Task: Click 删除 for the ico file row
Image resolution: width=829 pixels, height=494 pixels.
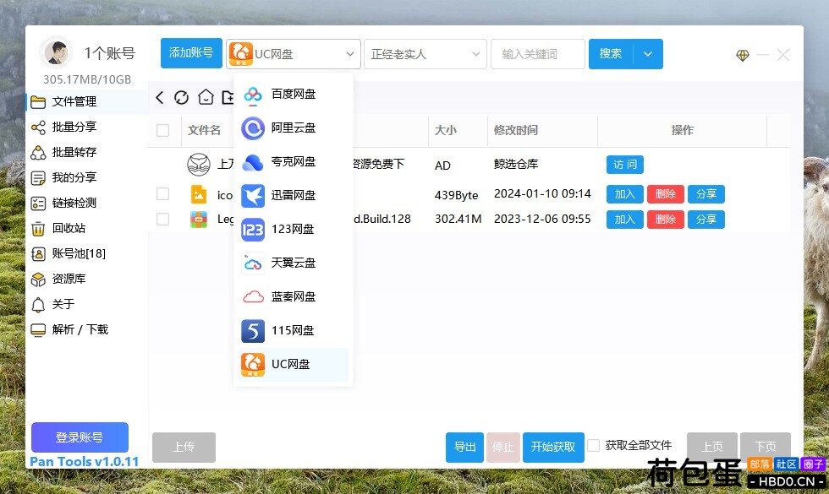Action: pos(666,194)
